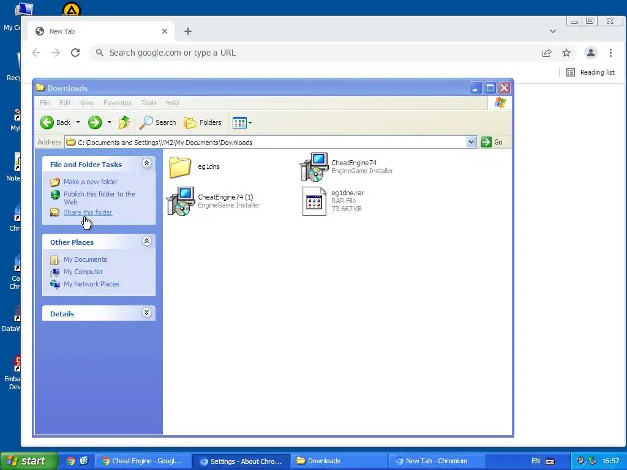Click the My Computer icon in Other Places

(x=54, y=272)
